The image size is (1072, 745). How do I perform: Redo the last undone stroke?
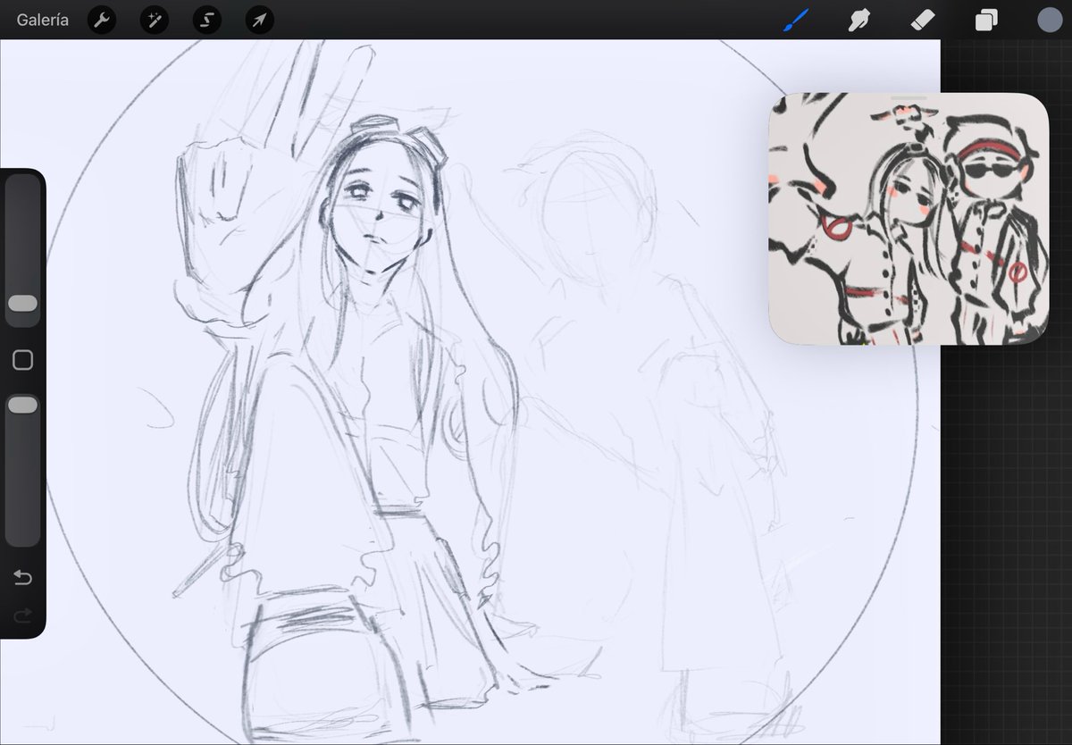tap(22, 615)
